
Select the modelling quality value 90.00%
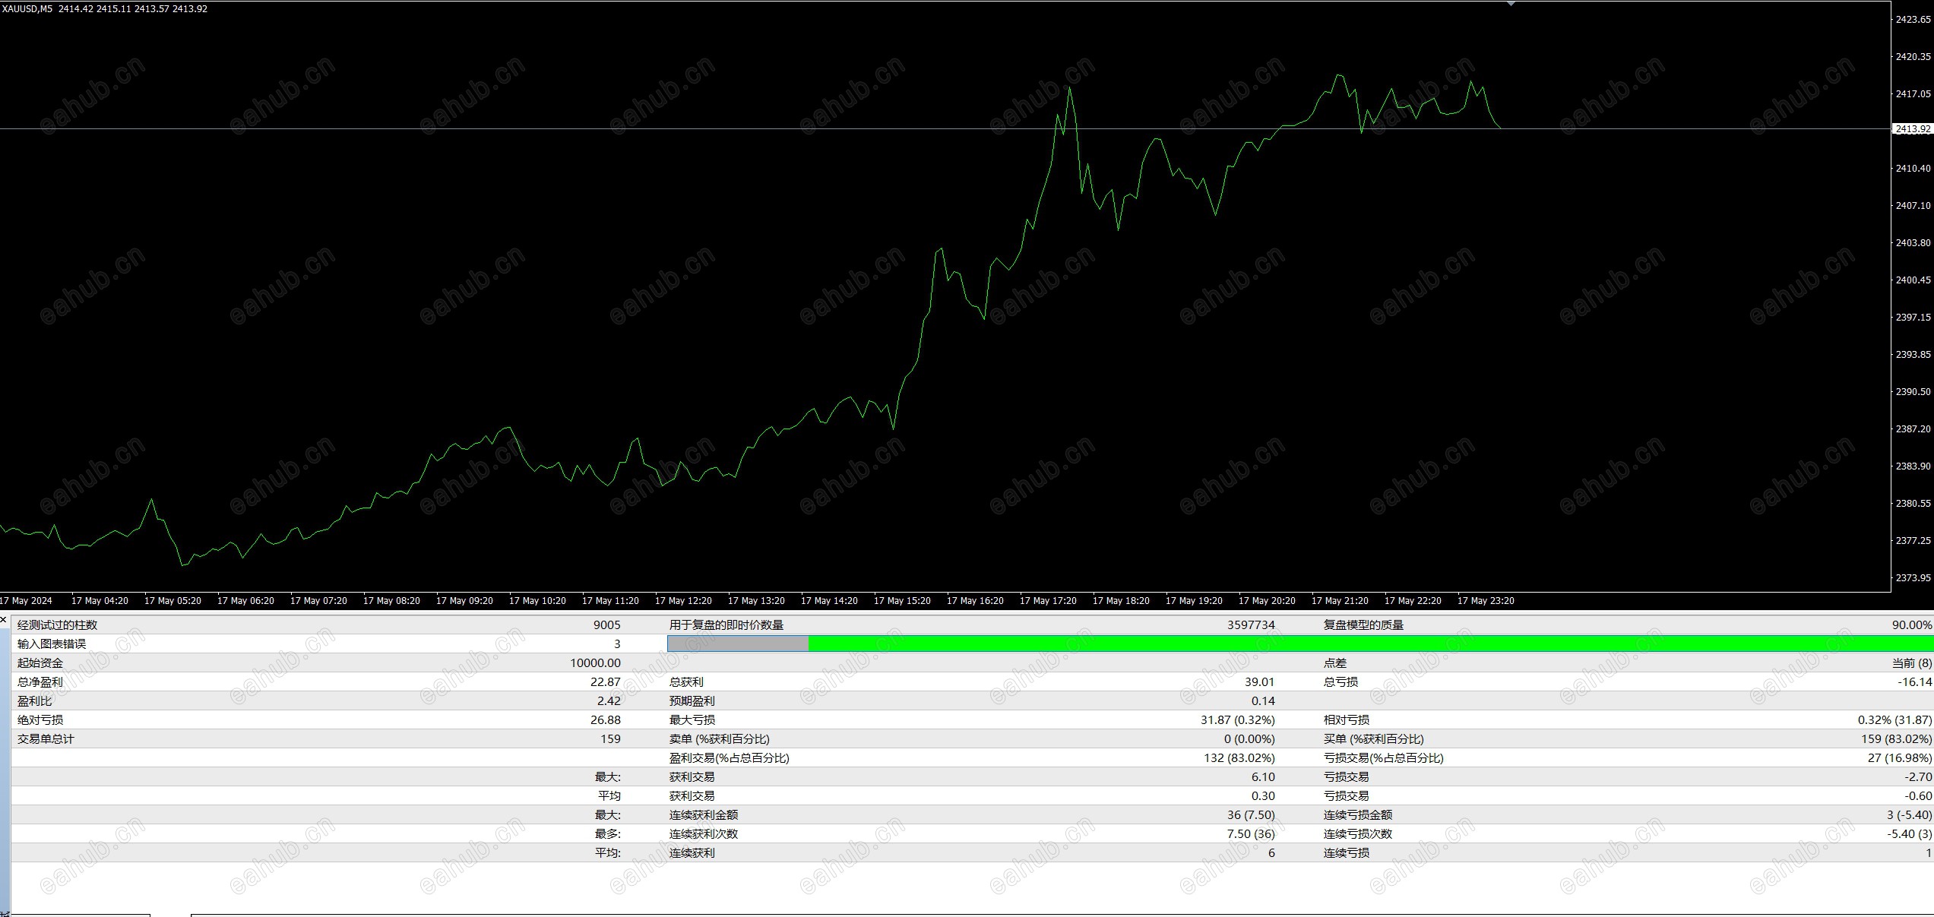(x=1912, y=625)
